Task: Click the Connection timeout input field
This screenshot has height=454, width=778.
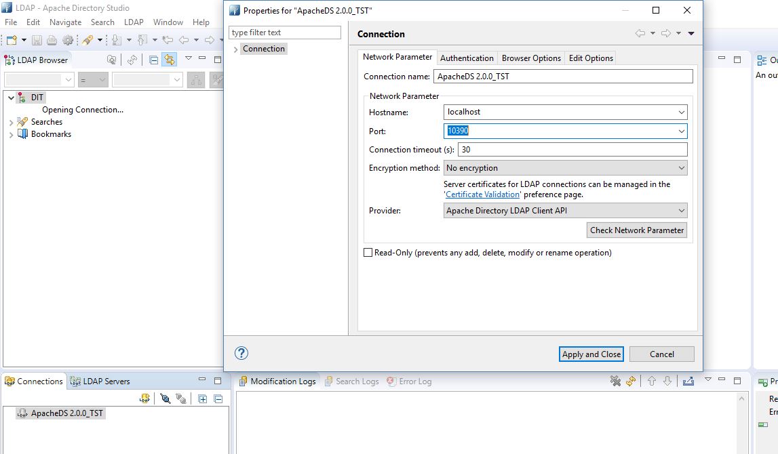Action: click(x=572, y=150)
